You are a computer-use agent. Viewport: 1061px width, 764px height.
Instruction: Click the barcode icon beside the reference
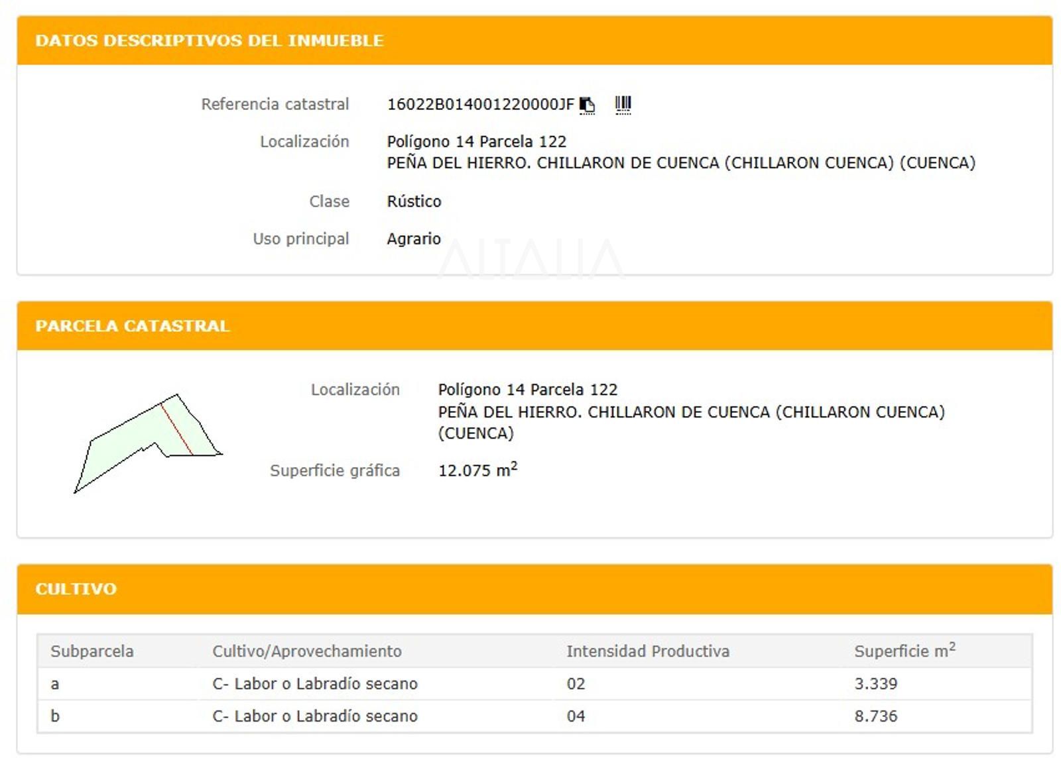pyautogui.click(x=623, y=105)
